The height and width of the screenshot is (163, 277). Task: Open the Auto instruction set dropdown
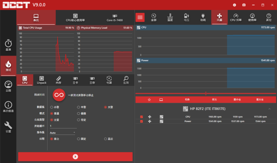click(62, 133)
